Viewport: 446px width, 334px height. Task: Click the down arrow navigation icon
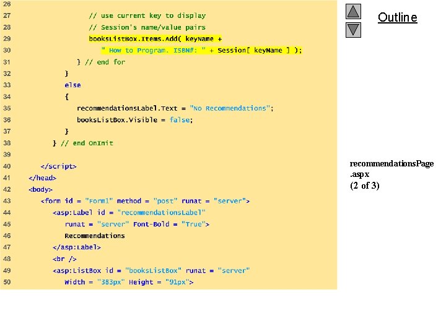tap(353, 30)
